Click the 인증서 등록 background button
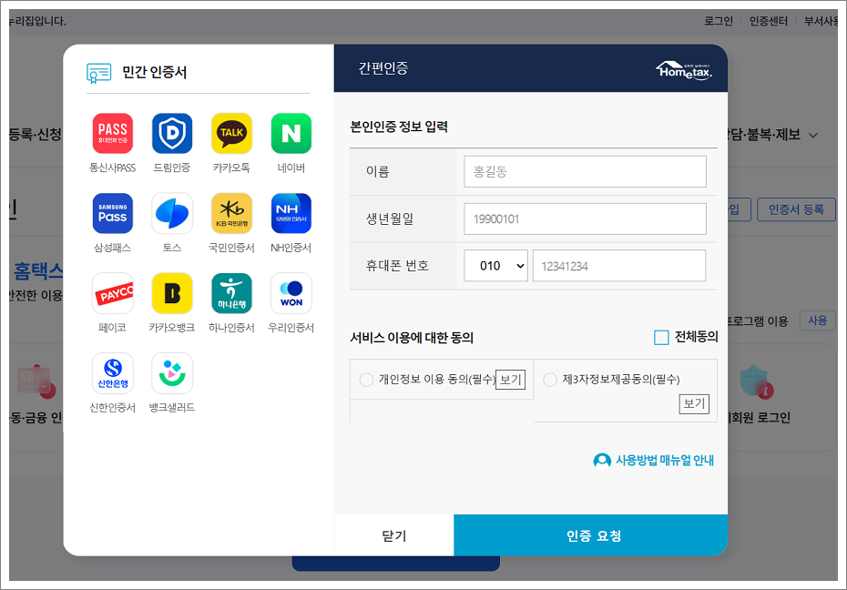Viewport: 847px width, 590px height. [x=796, y=209]
